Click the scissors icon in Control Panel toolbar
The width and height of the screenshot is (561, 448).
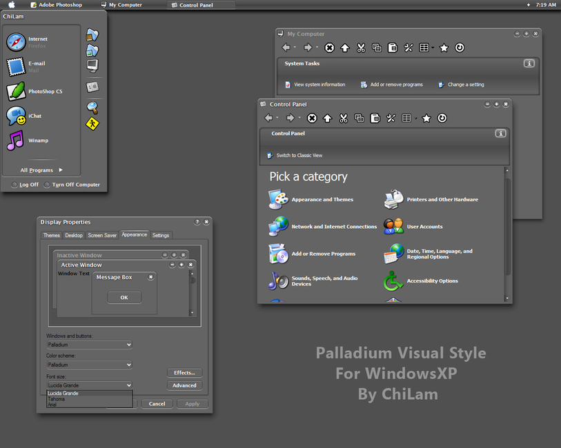click(344, 118)
